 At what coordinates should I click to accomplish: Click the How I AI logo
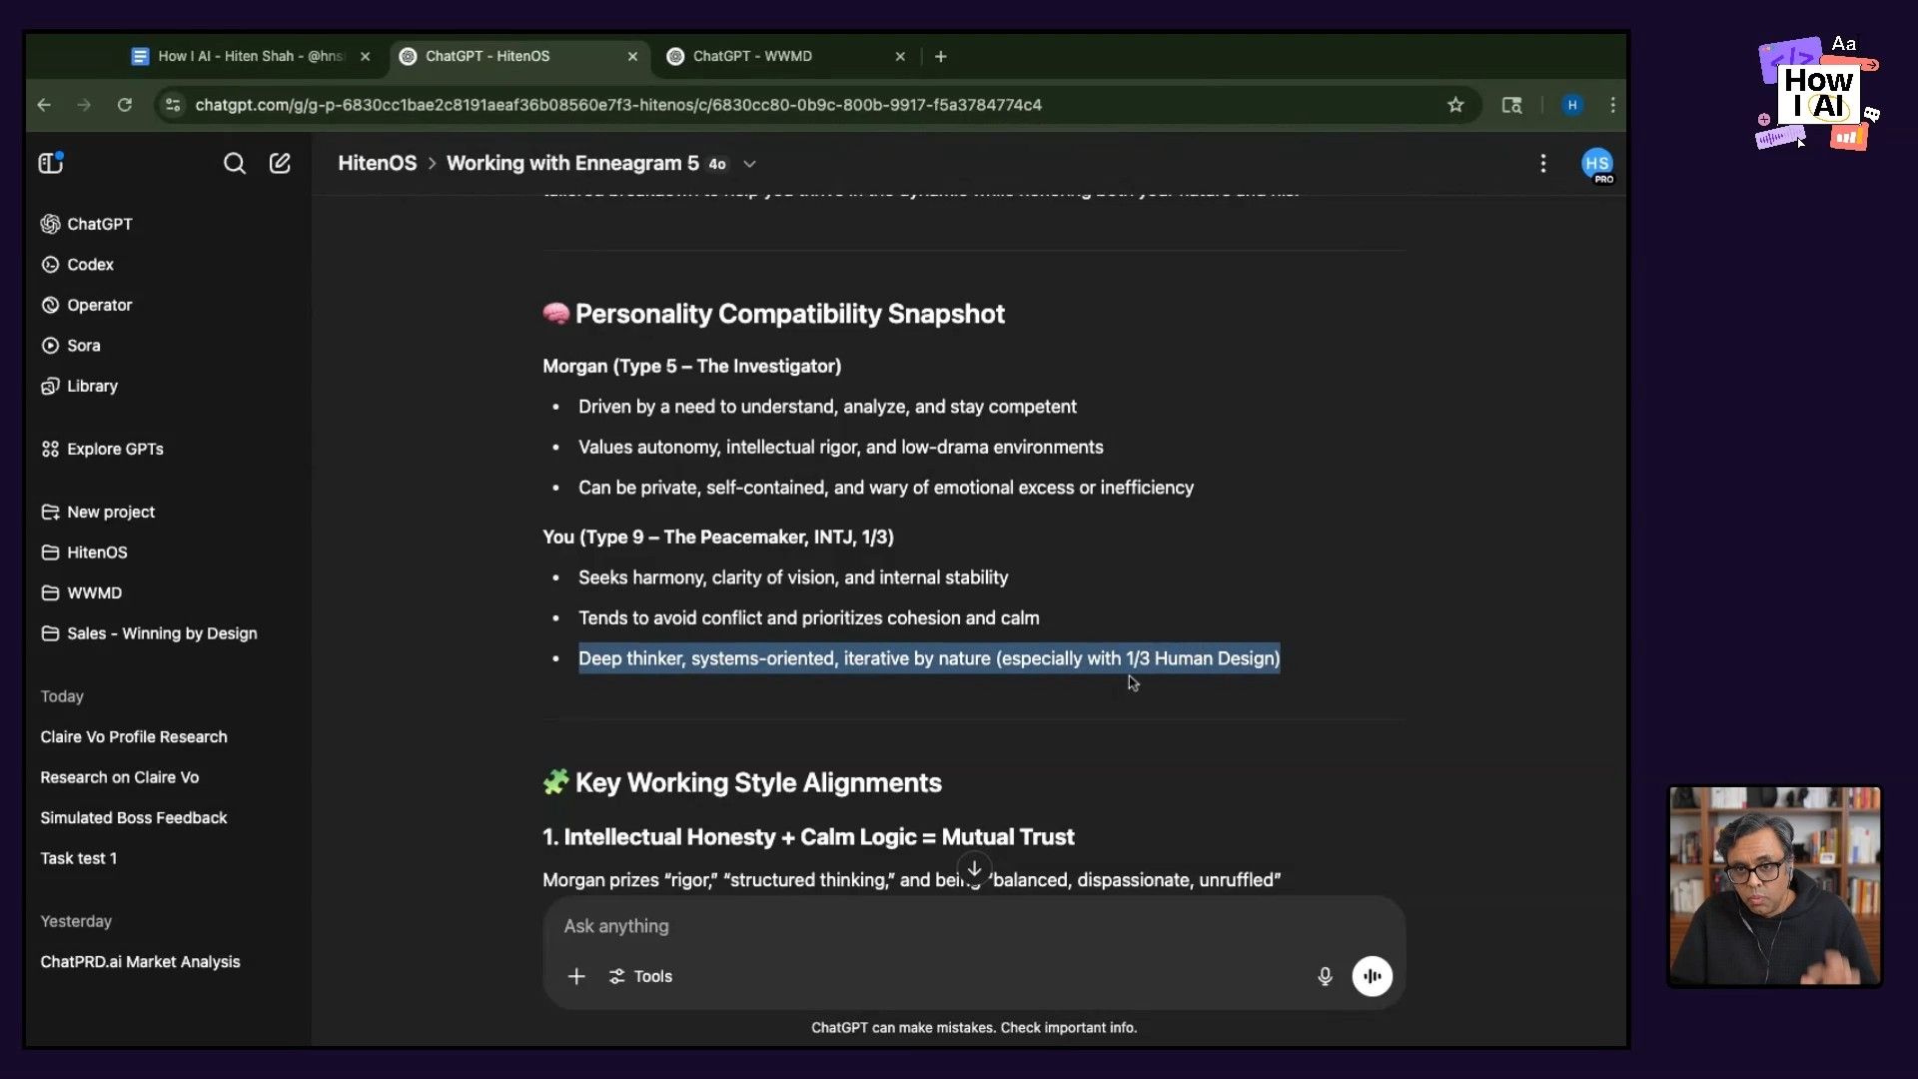(x=1818, y=94)
